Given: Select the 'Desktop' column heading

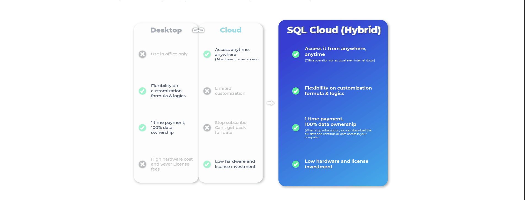Looking at the screenshot, I should coord(166,30).
